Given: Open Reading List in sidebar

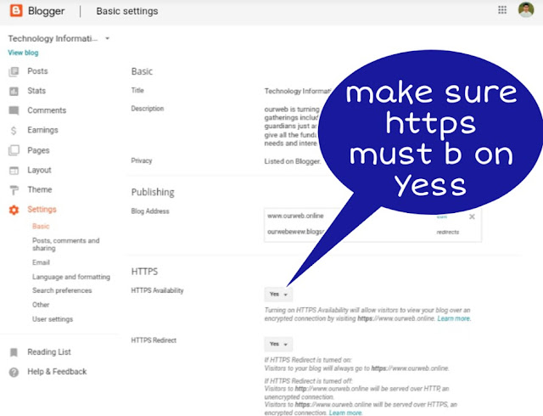Looking at the screenshot, I should point(49,351).
